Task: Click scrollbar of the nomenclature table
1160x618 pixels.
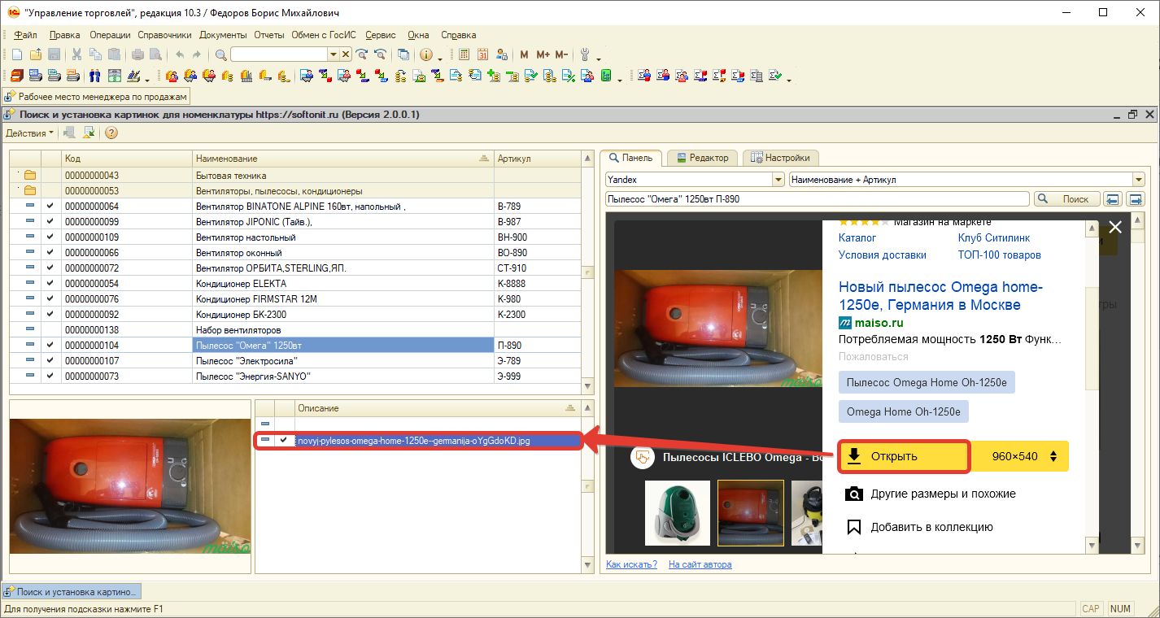Action: point(588,271)
